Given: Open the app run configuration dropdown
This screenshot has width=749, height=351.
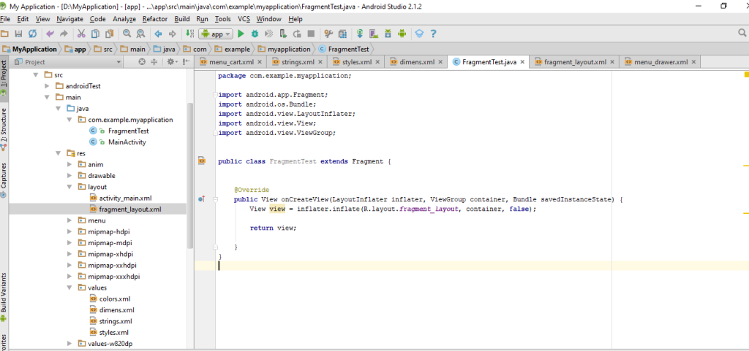Looking at the screenshot, I should (x=216, y=34).
